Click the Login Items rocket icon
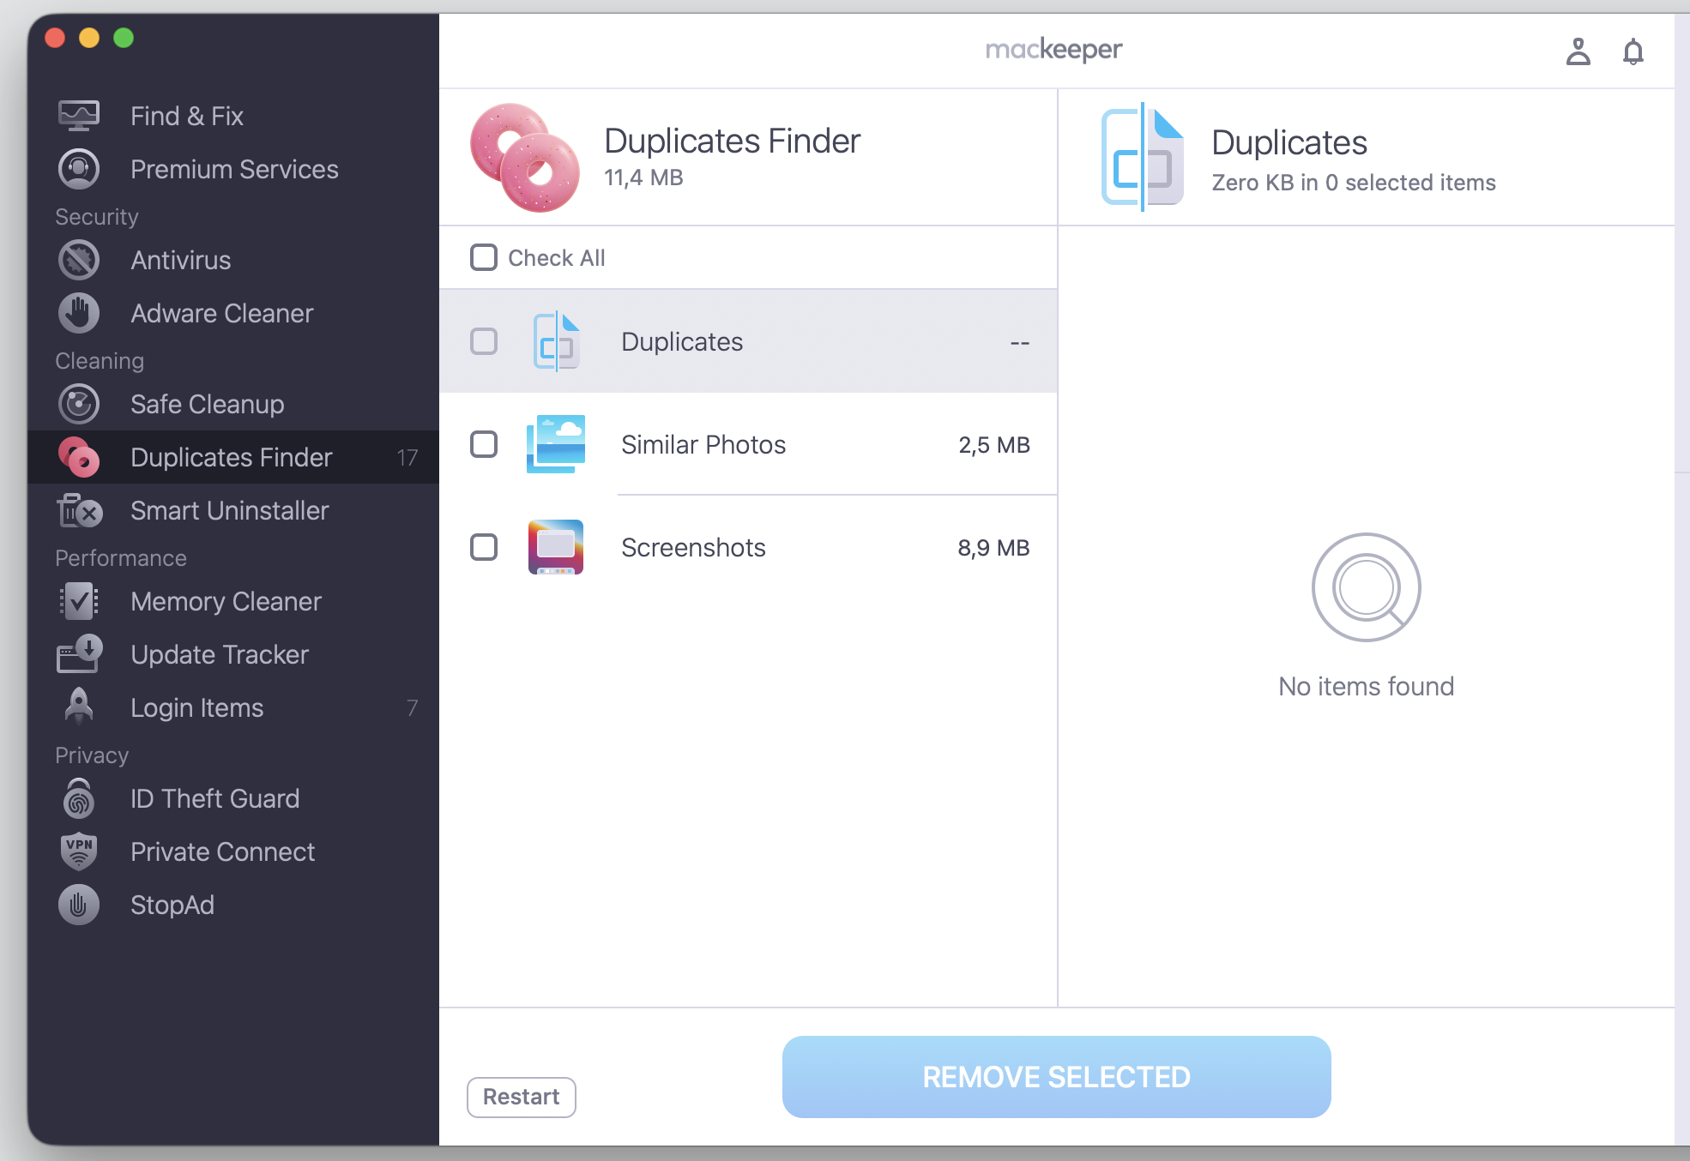 [x=79, y=707]
